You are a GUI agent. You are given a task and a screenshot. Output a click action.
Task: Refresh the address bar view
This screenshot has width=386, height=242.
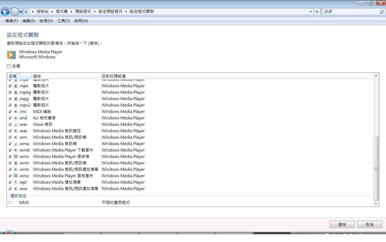coord(317,12)
